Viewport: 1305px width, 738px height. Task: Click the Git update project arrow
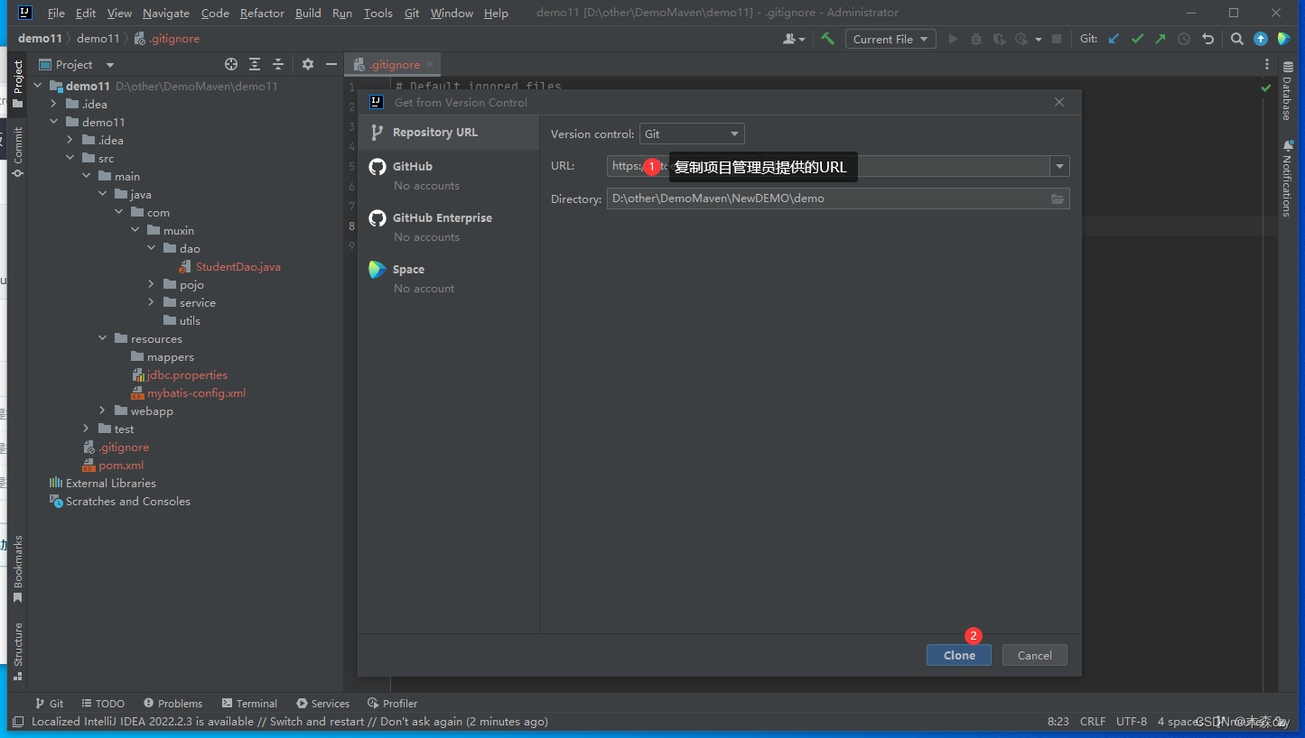click(1114, 39)
